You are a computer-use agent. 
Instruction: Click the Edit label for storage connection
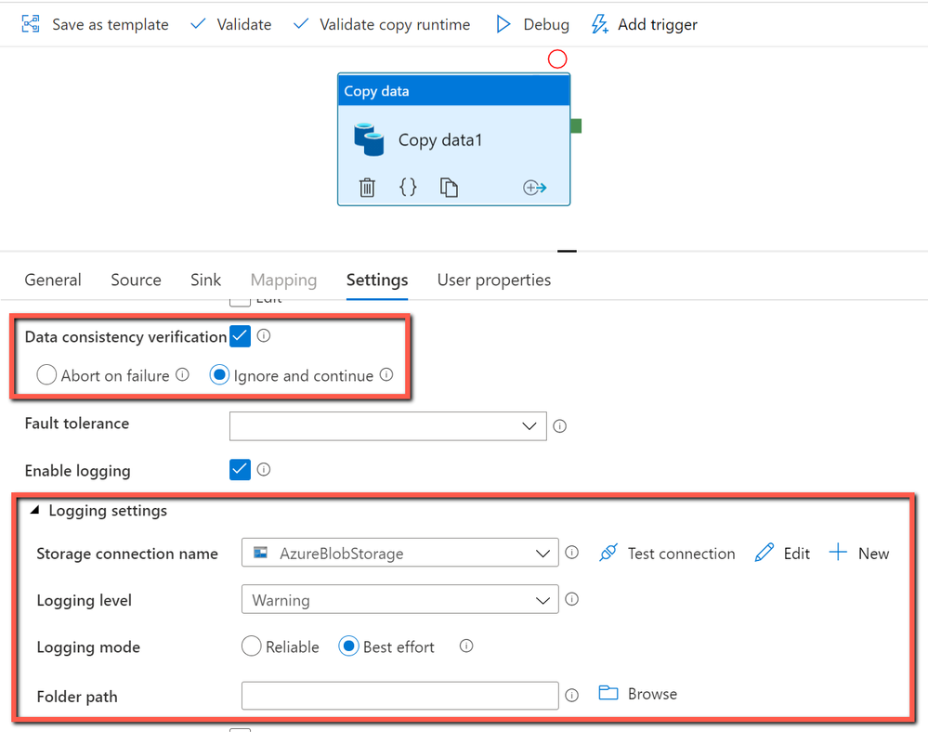coord(797,554)
